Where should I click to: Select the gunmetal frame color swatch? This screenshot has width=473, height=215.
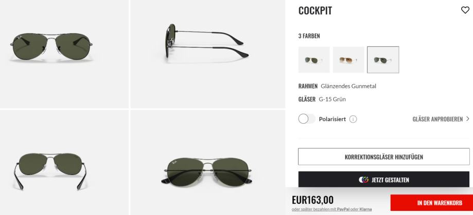[383, 60]
